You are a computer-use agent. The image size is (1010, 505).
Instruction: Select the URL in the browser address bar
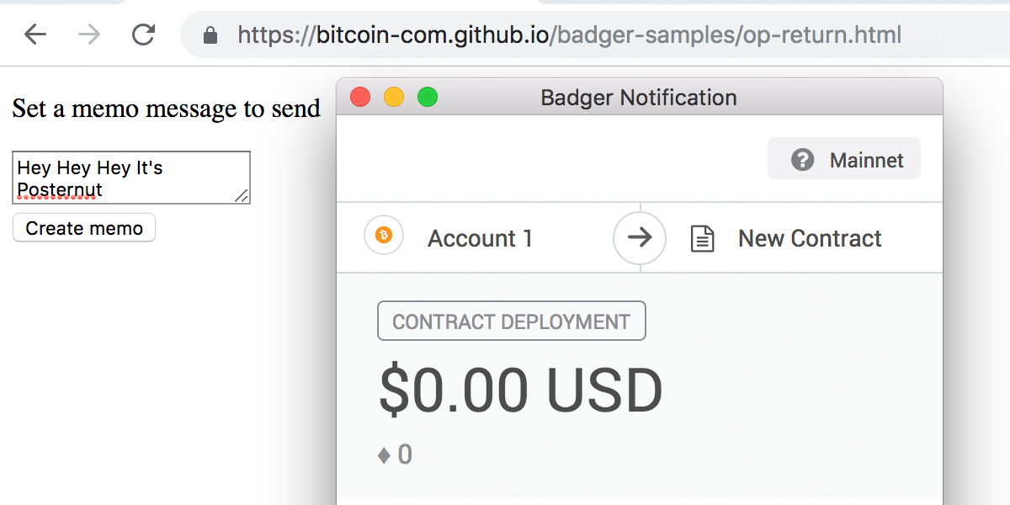click(x=570, y=35)
